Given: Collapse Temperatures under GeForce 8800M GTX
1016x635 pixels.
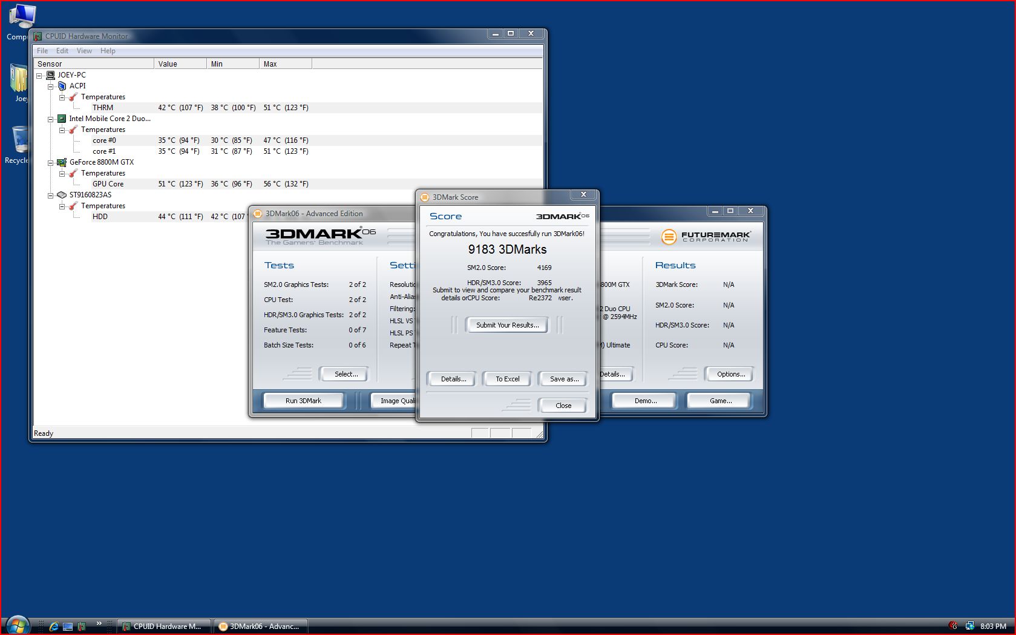Looking at the screenshot, I should pos(62,174).
